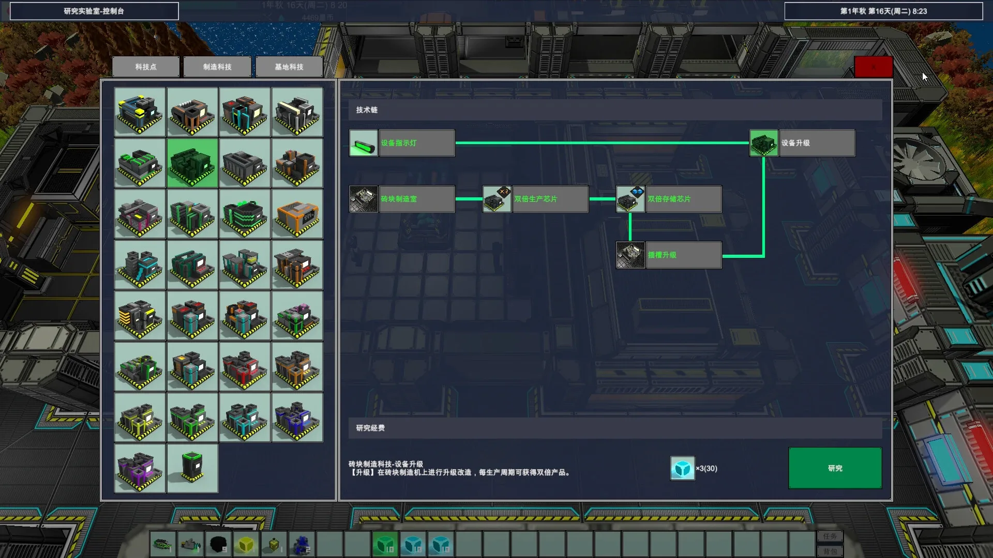Select the highlighted green building thumbnail

point(192,163)
